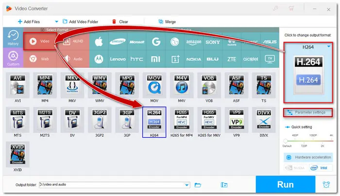Select the H264 encoder format
Image resolution: width=340 pixels, height=196 pixels.
point(154,122)
